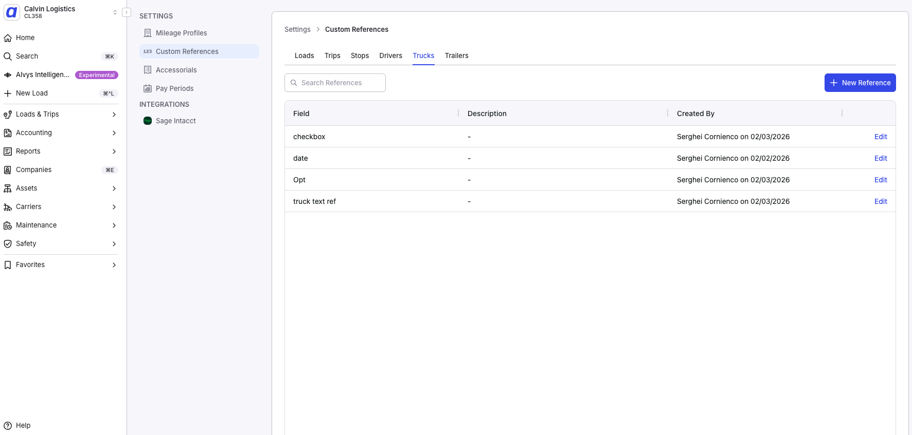Open the company switcher arrows

click(115, 12)
